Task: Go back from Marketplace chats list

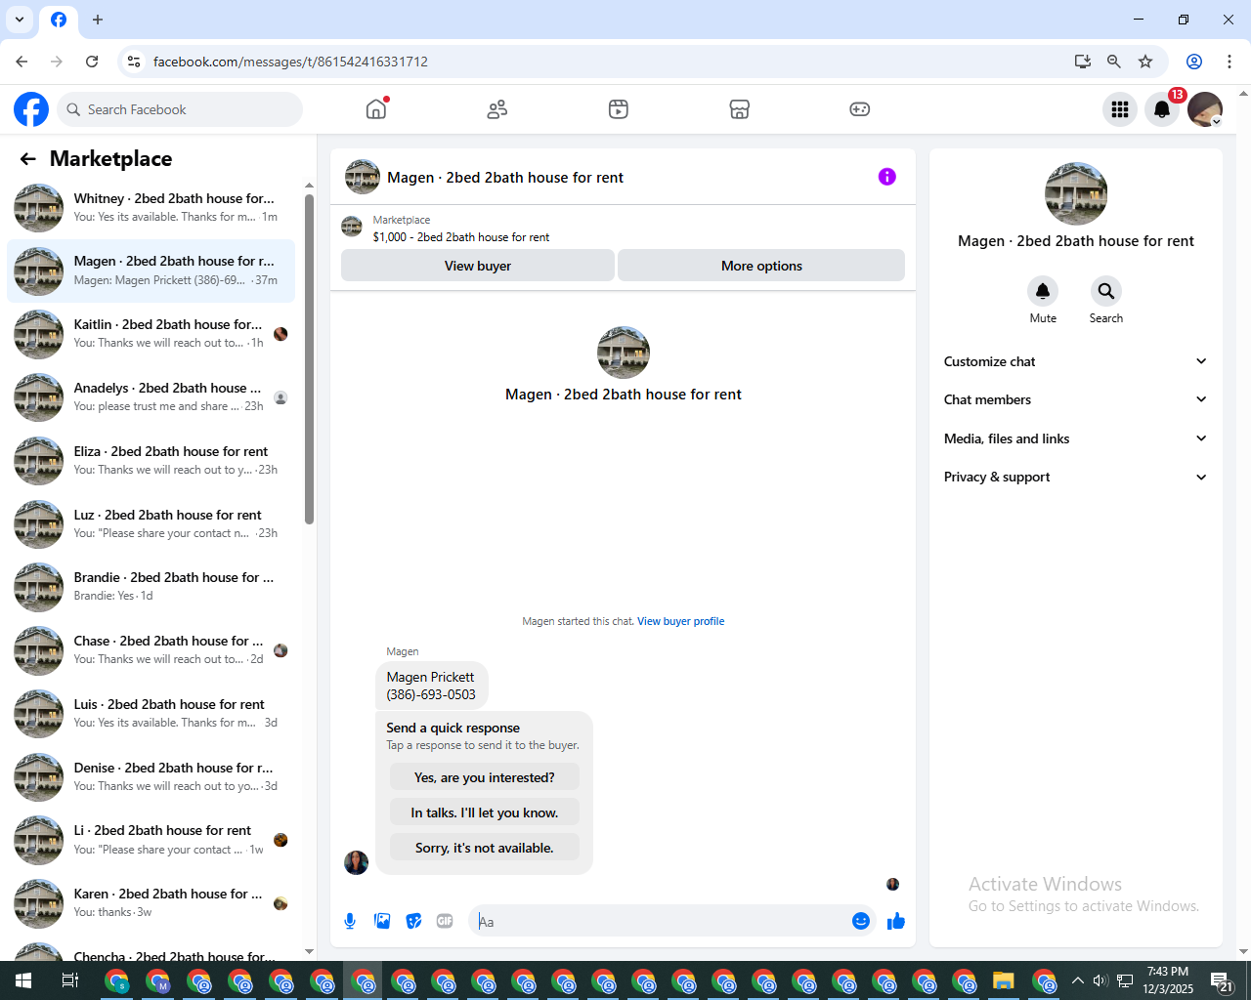Action: (x=27, y=159)
